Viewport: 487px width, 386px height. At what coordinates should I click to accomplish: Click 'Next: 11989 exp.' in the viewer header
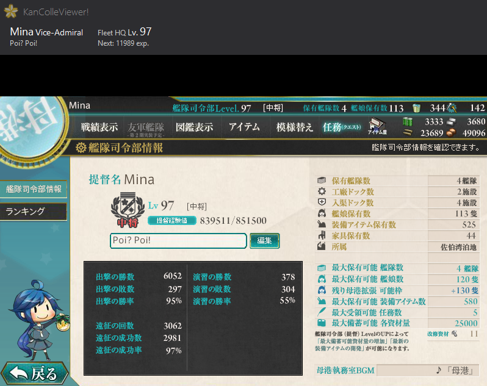123,43
